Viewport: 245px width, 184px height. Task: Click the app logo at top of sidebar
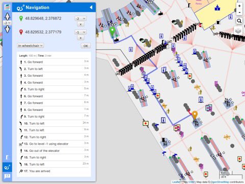(x=7, y=7)
